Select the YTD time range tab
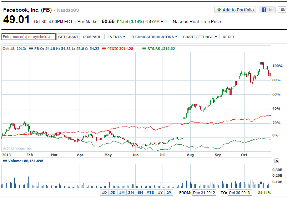This screenshot has width=287, height=197. coord(150,193)
